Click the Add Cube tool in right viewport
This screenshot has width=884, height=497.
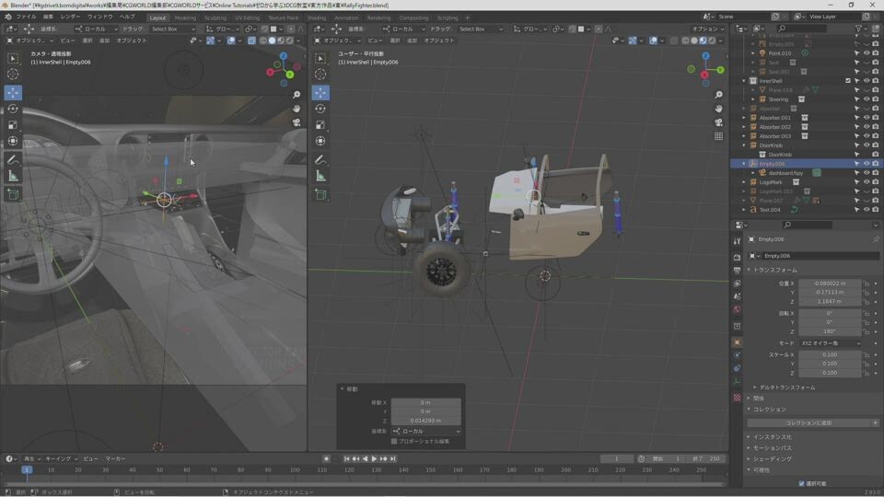[x=320, y=194]
